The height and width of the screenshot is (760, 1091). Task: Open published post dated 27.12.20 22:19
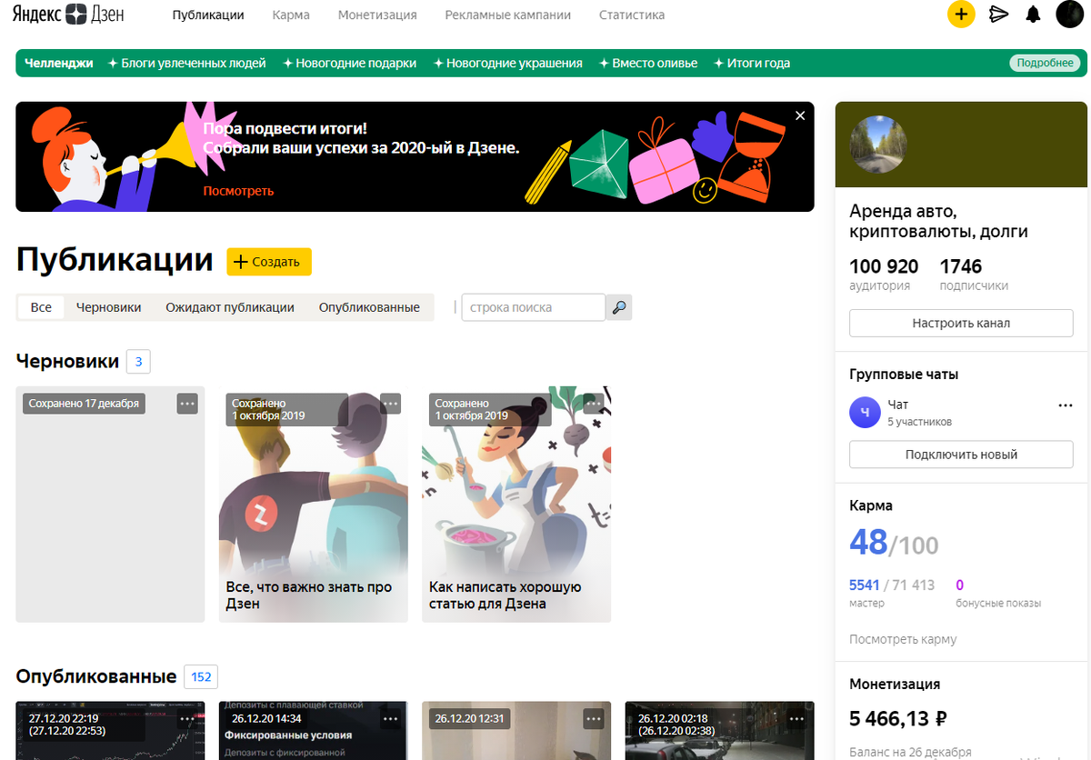point(110,730)
